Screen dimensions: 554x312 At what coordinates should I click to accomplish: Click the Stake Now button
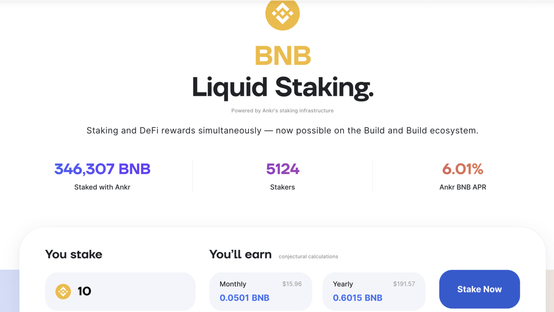479,289
